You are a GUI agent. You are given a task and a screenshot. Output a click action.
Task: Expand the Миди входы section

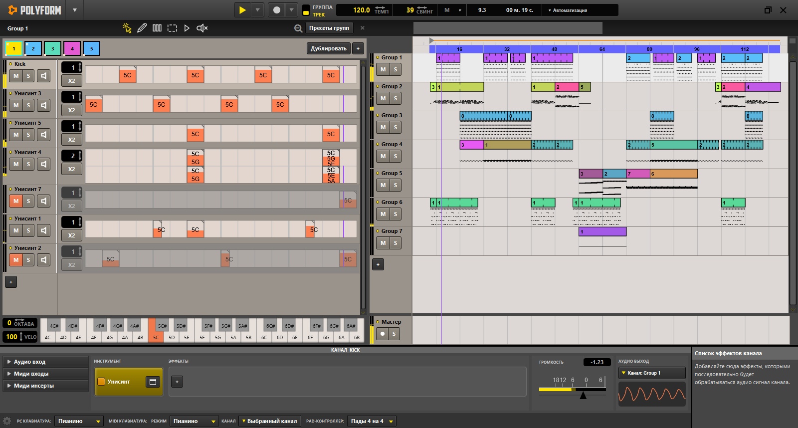point(45,374)
